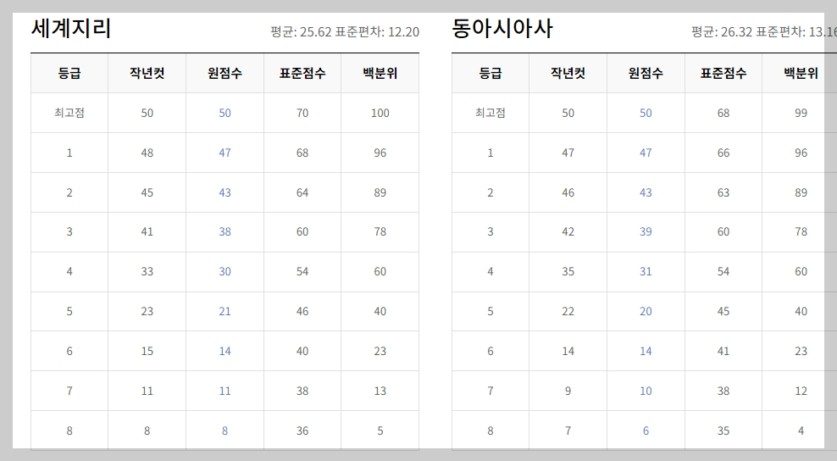This screenshot has height=461, width=837.
Task: Click 백분위 99 in 동아시아사 최고점 row
Action: 801,114
